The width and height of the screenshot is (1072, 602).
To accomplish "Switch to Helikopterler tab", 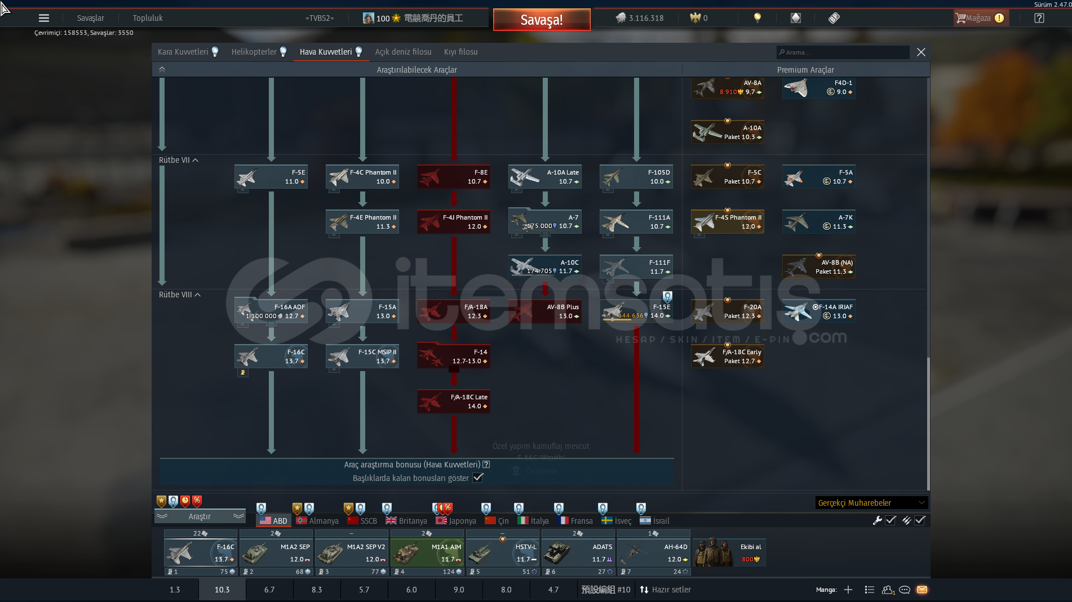I will [259, 52].
